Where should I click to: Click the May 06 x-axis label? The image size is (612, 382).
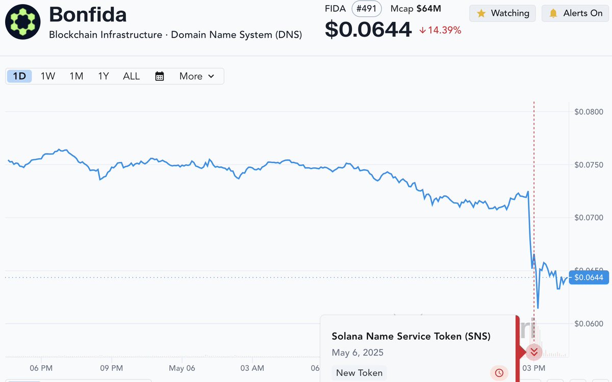[x=182, y=368]
